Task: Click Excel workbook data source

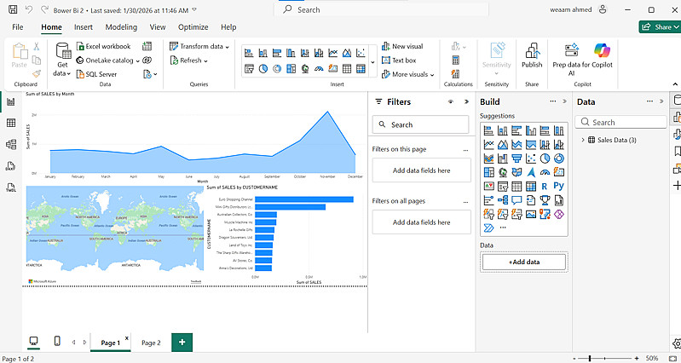Action: [103, 46]
